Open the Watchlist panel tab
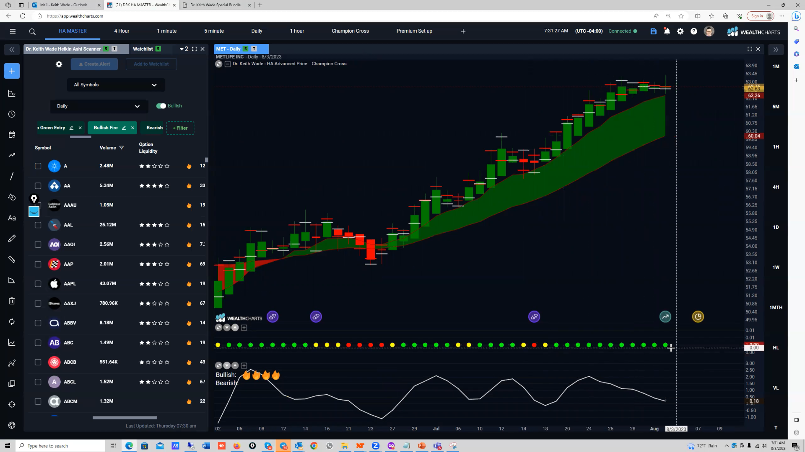805x452 pixels. [x=147, y=49]
